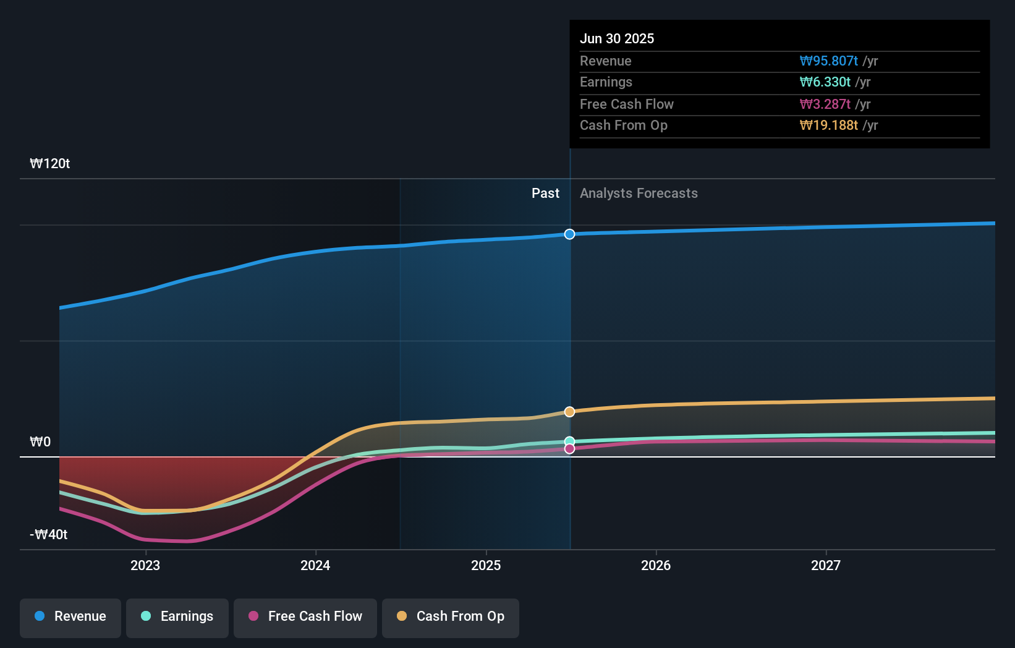The image size is (1015, 648).
Task: Click the ₩95.807t revenue value in tooltip
Action: click(x=828, y=61)
